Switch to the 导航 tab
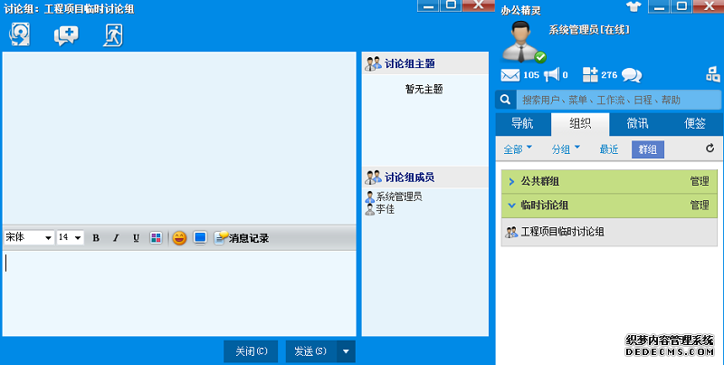 (523, 124)
